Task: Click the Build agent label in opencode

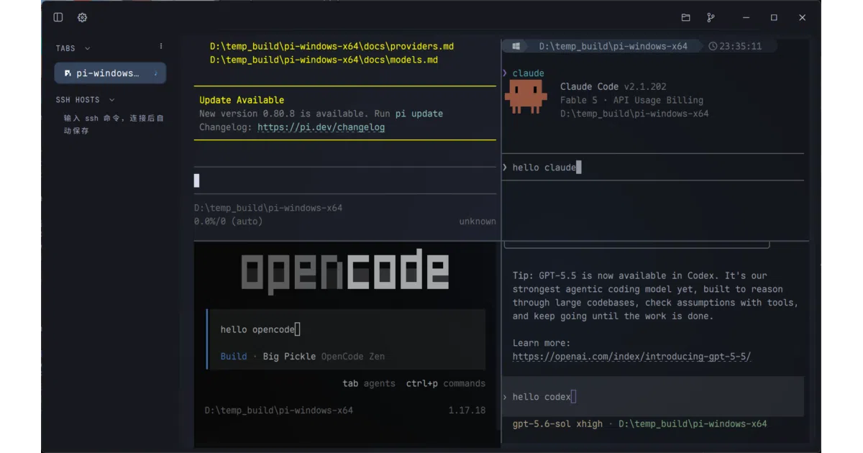Action: [x=234, y=356]
